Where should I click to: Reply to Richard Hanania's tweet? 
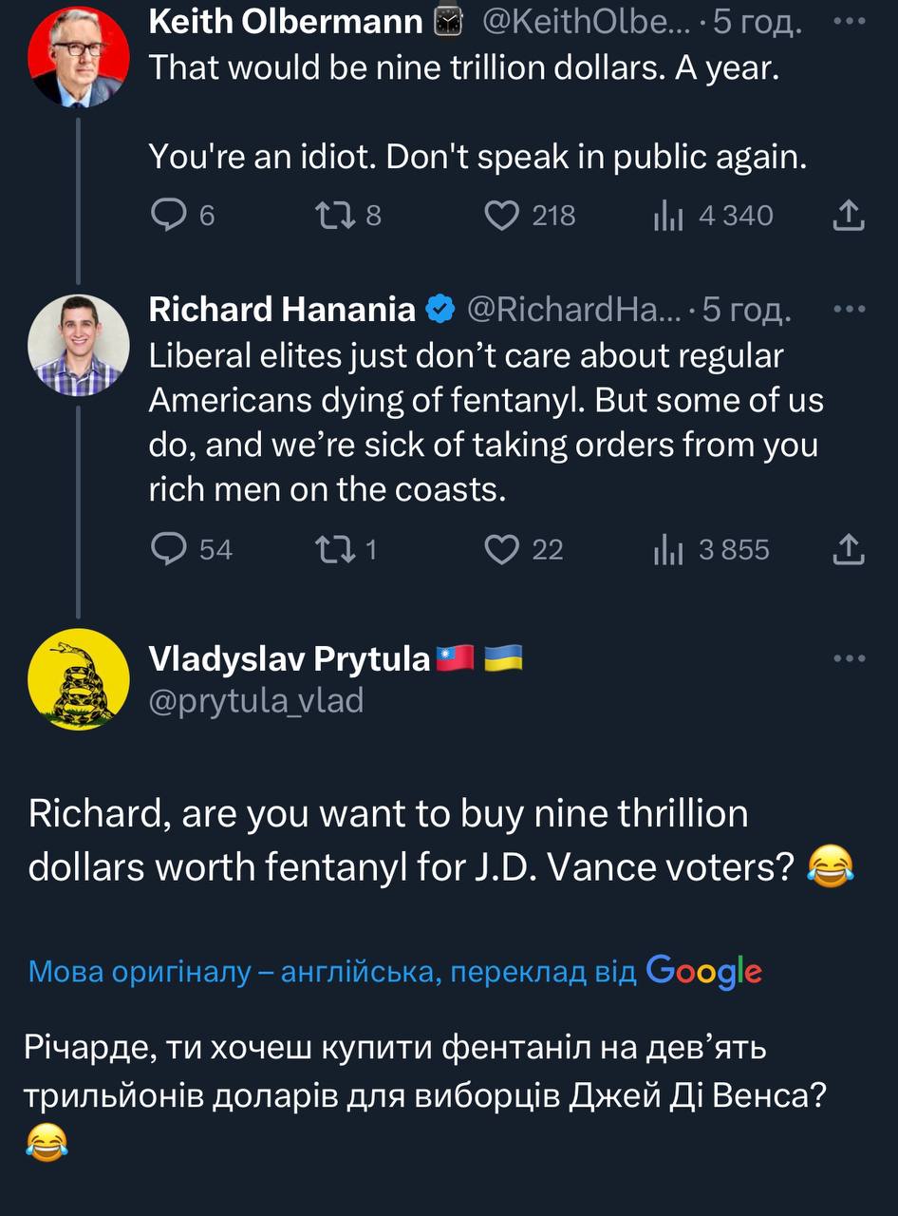170,550
